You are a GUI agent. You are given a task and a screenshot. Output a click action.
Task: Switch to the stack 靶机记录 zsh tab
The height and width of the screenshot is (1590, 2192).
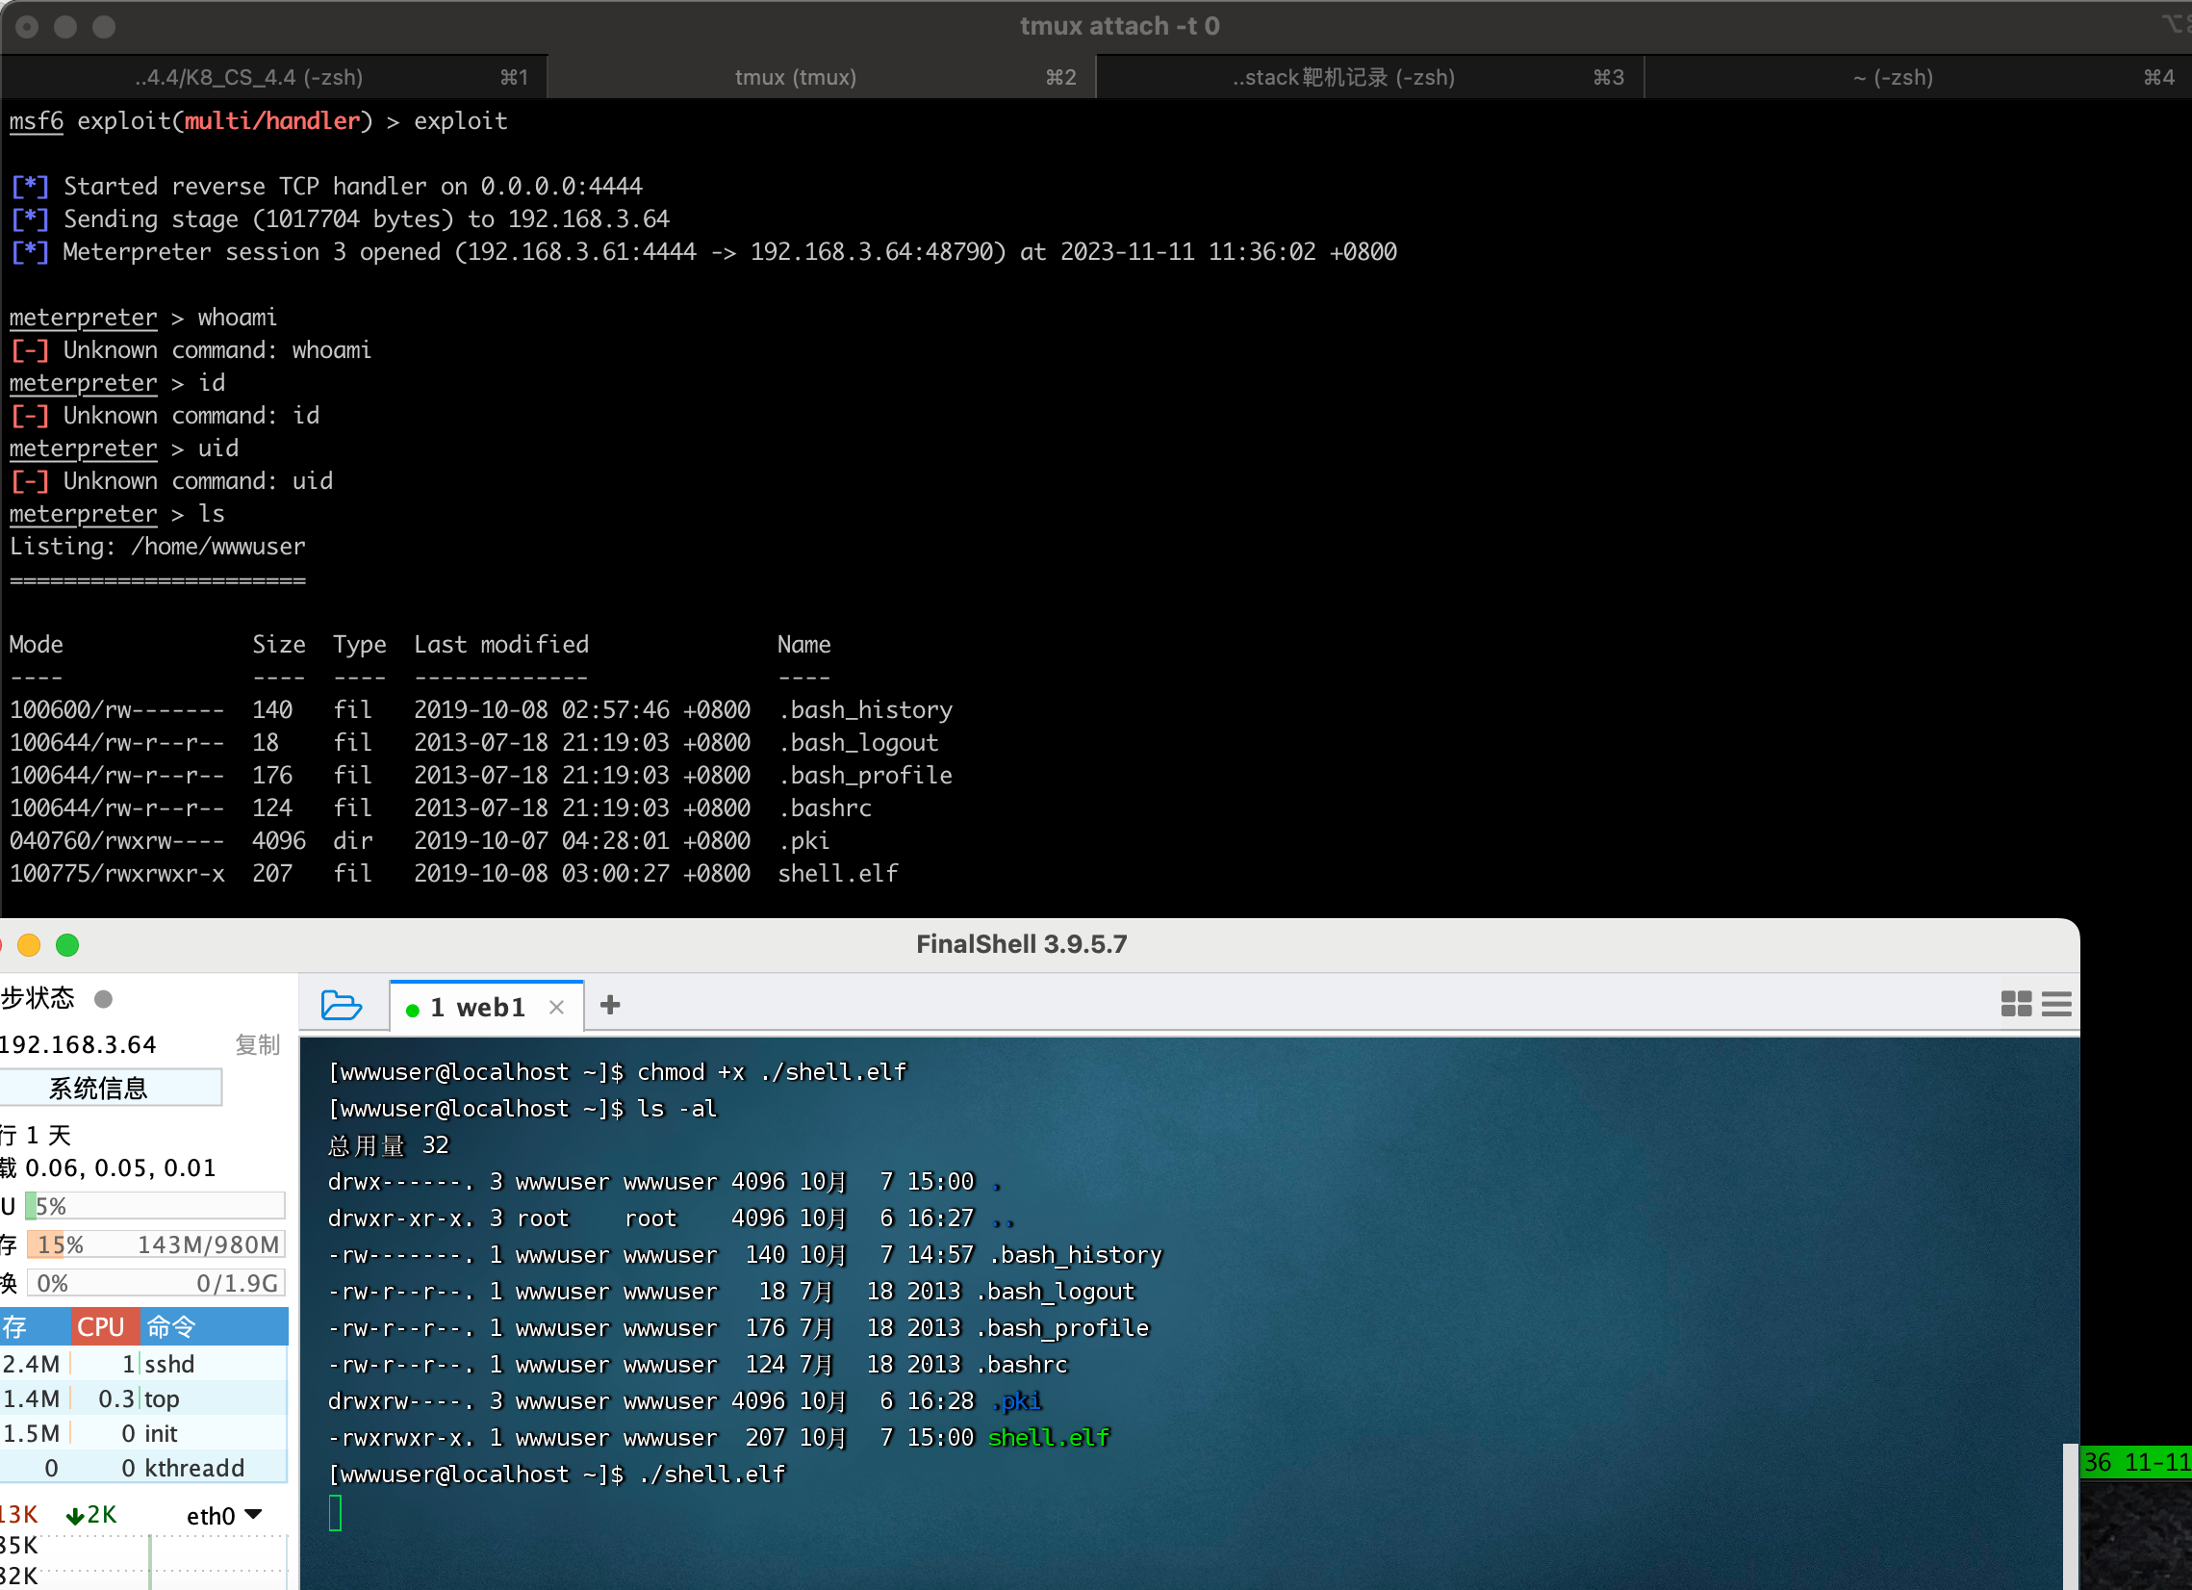coord(1369,76)
